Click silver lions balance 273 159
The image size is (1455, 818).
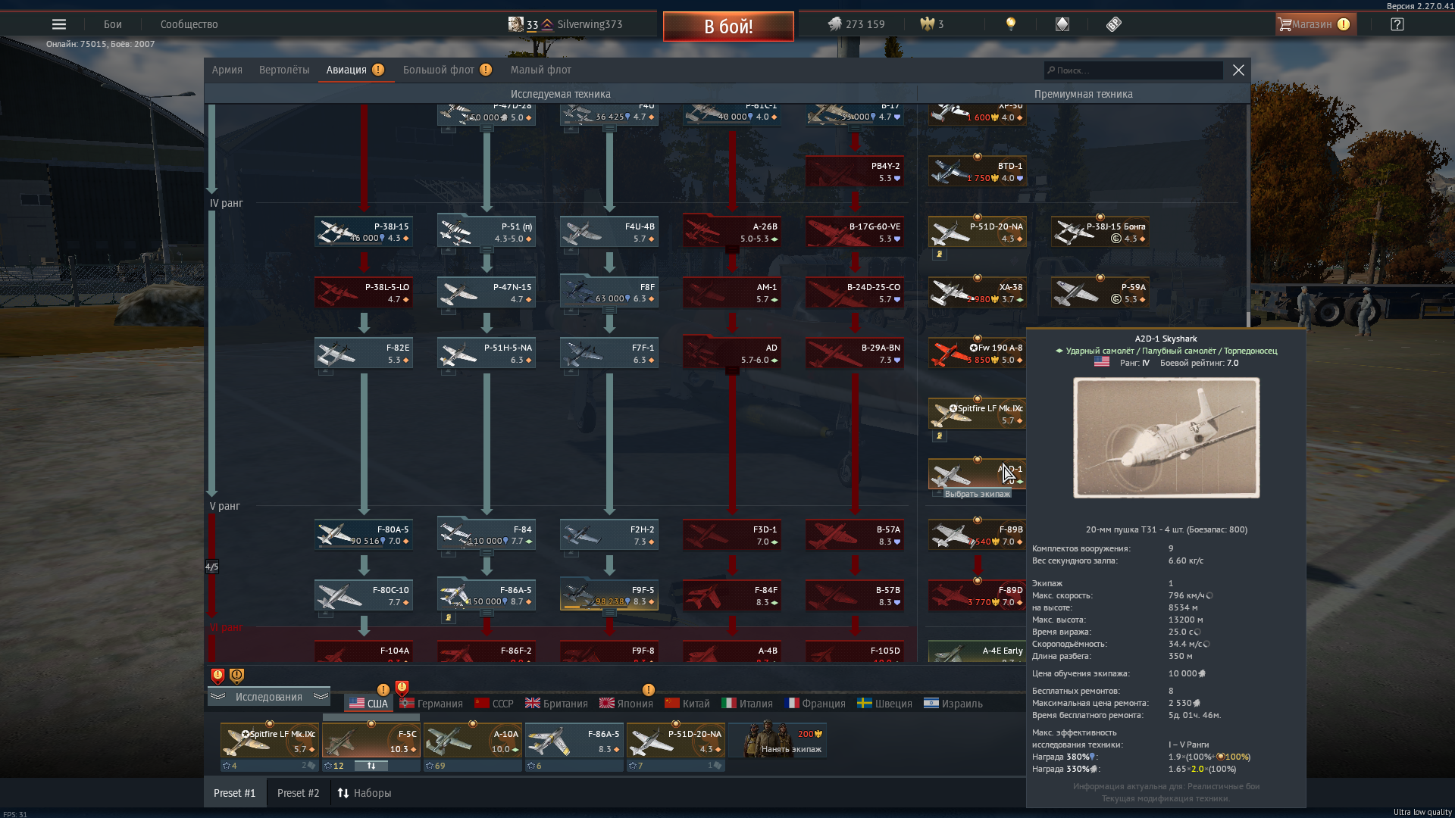[856, 24]
